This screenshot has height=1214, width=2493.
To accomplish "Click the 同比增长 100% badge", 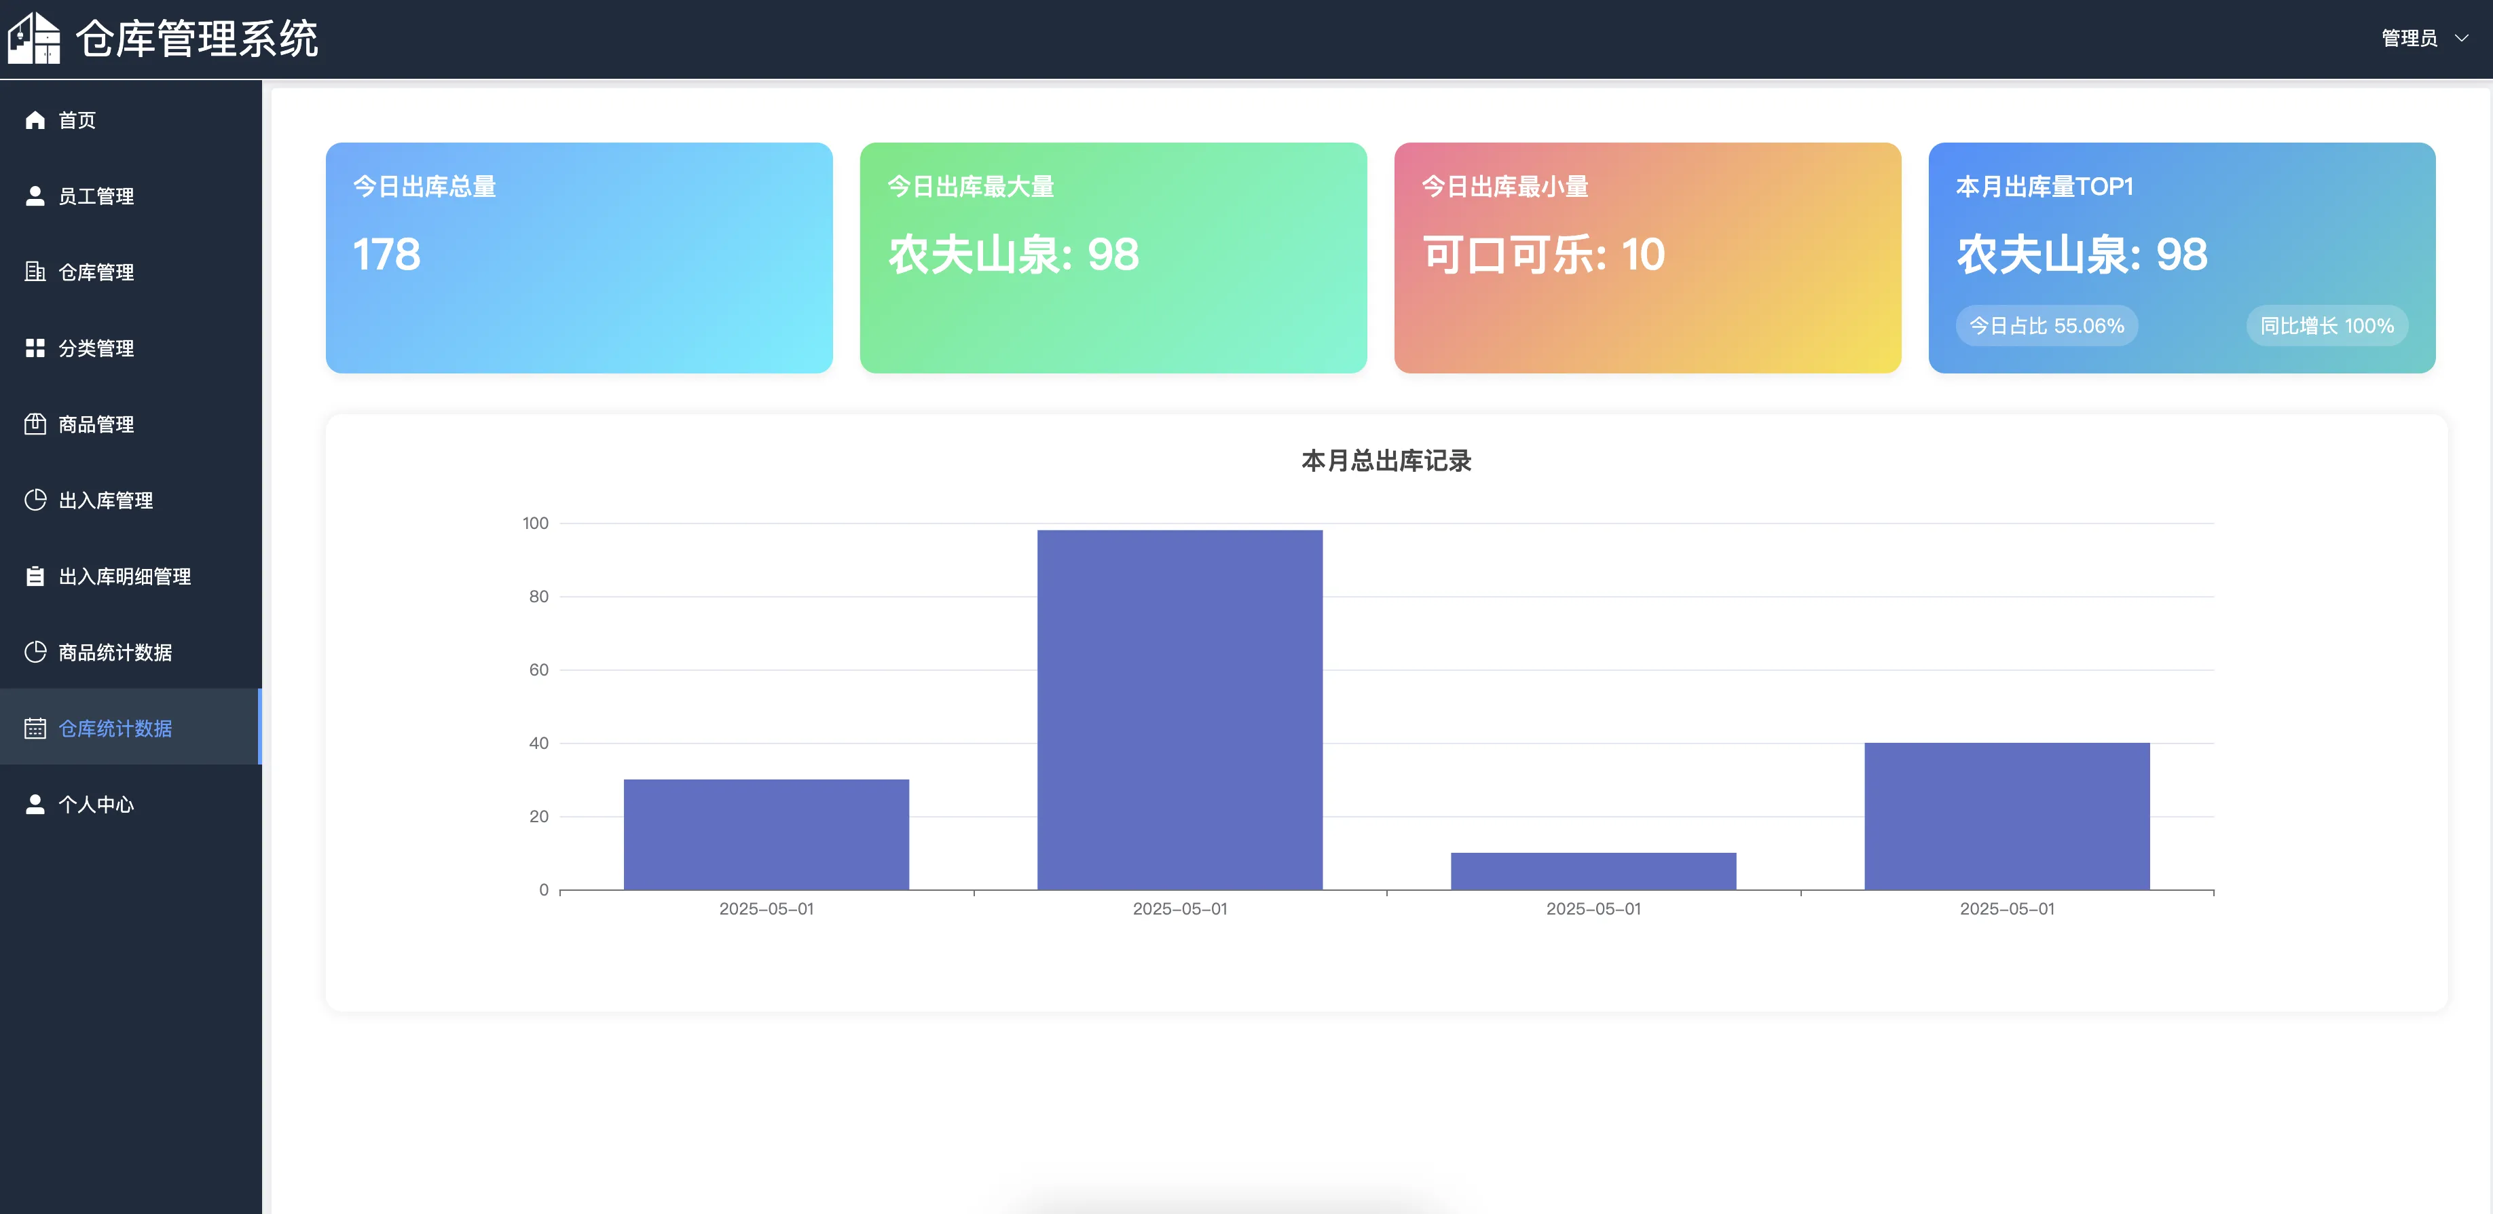I will [2327, 327].
